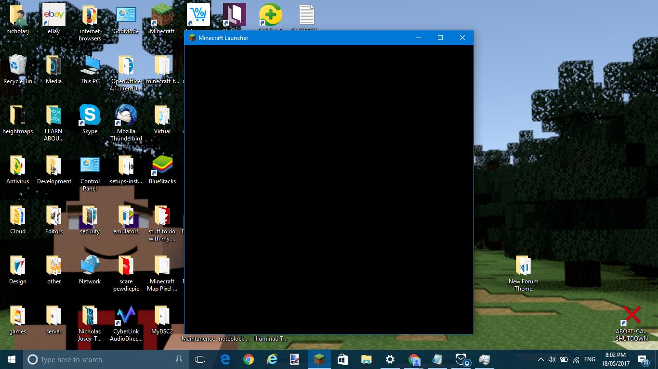Launch Skype from the desktop

coord(90,116)
